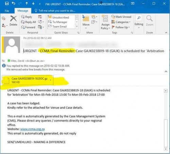Open the OneNote/Actions dropdown in the Move group
Screen dimensions: 170x154
(95, 22)
